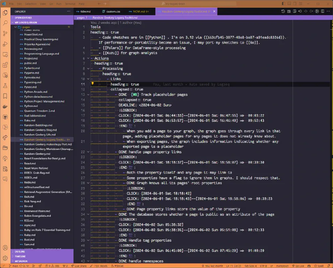Screen dimensions: 333x268
Task: Click the pages breadcrumb segment
Action: click(81, 18)
